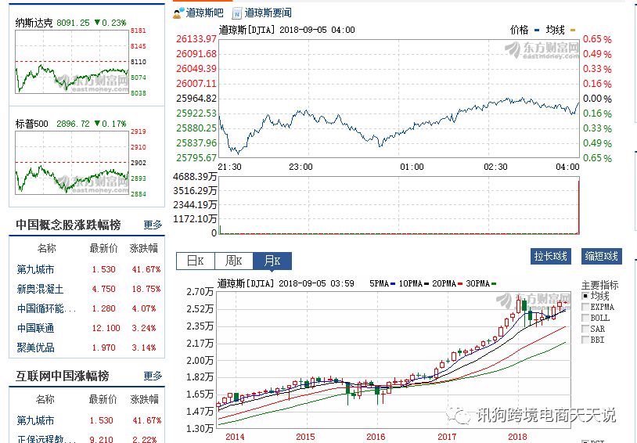
Task: Click the 5PMA legend entry
Action: (x=383, y=283)
